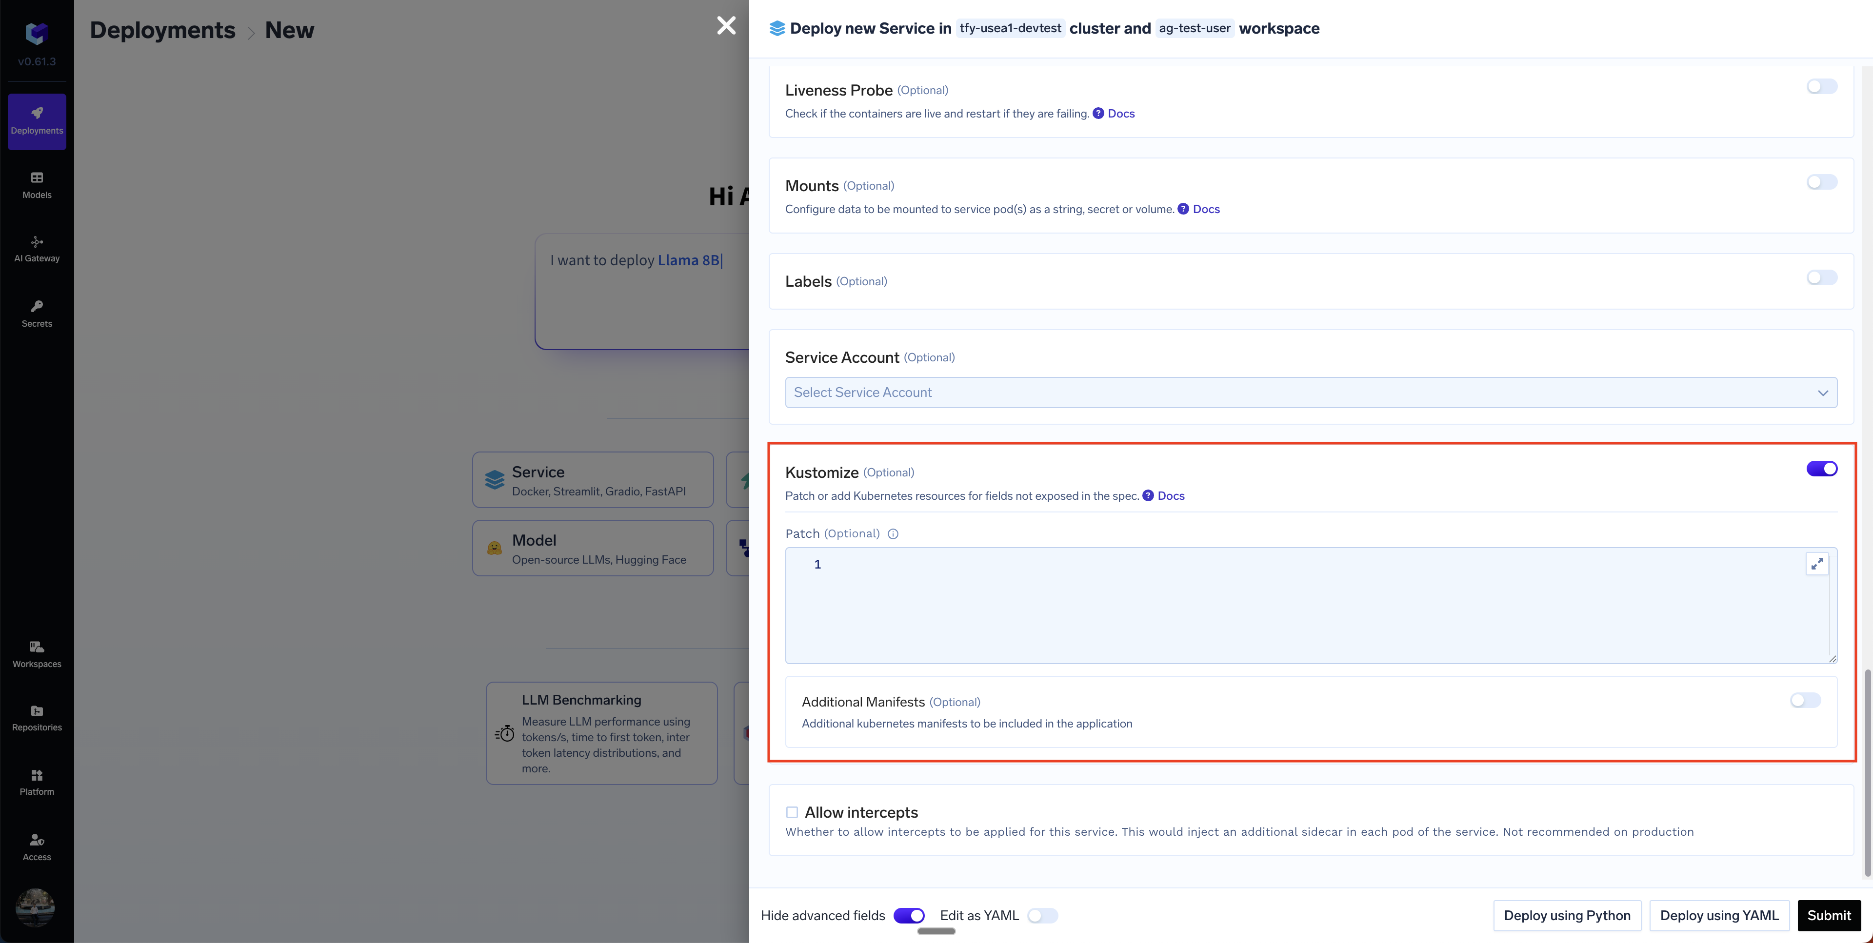
Task: Click the New breadcrumb text
Action: [x=289, y=30]
